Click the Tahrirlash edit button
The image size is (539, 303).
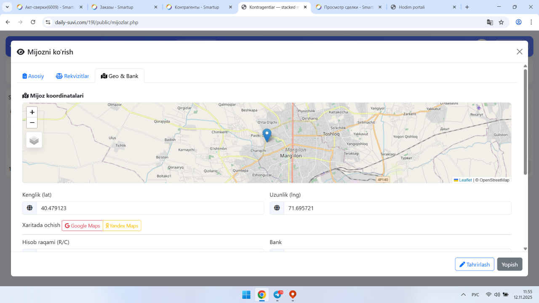tap(474, 264)
